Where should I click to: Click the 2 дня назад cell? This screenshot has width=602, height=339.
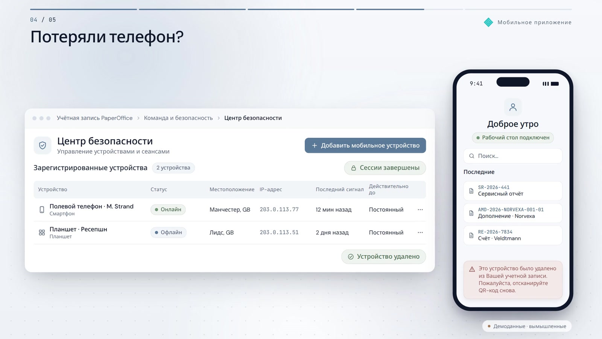click(332, 232)
